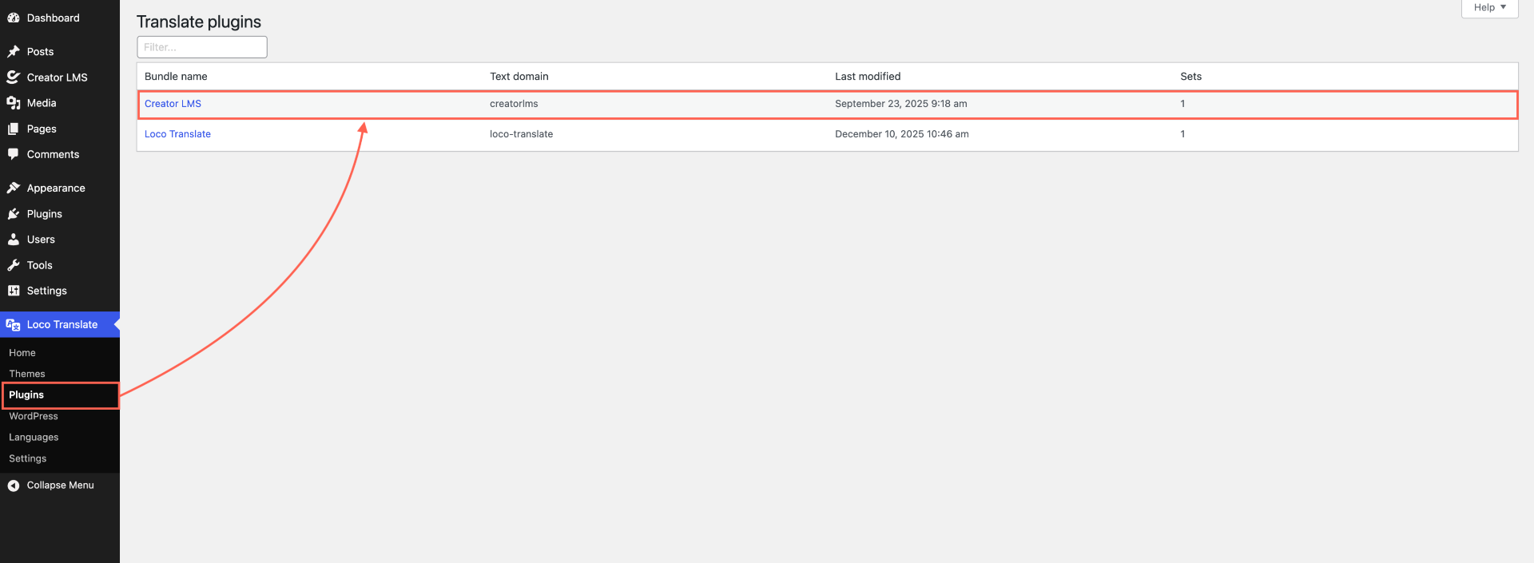Go to Loco Translate WordPress submenu
Screen dimensions: 1534x563
(34, 416)
